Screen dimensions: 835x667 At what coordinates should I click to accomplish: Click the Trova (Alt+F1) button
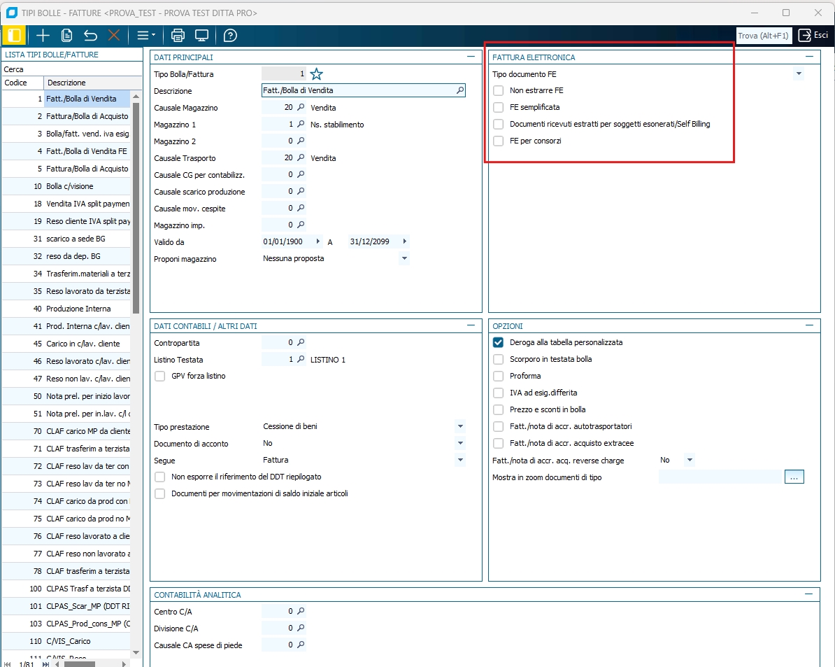tap(763, 36)
